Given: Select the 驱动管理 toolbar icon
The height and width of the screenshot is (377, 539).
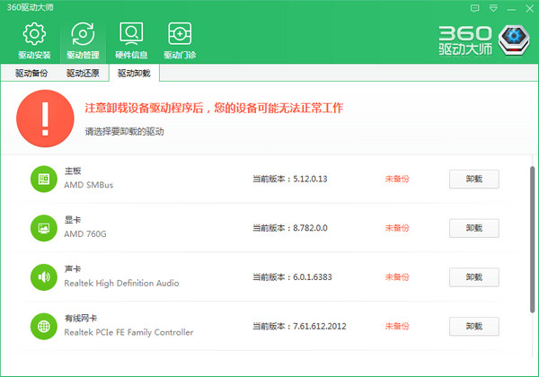Looking at the screenshot, I should [x=83, y=40].
